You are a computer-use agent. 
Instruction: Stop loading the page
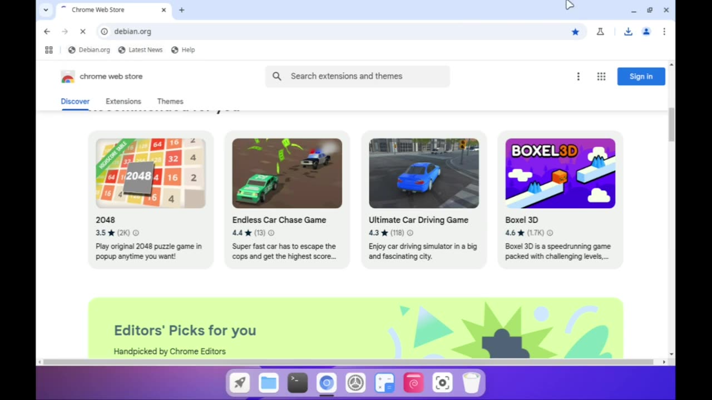pyautogui.click(x=82, y=32)
